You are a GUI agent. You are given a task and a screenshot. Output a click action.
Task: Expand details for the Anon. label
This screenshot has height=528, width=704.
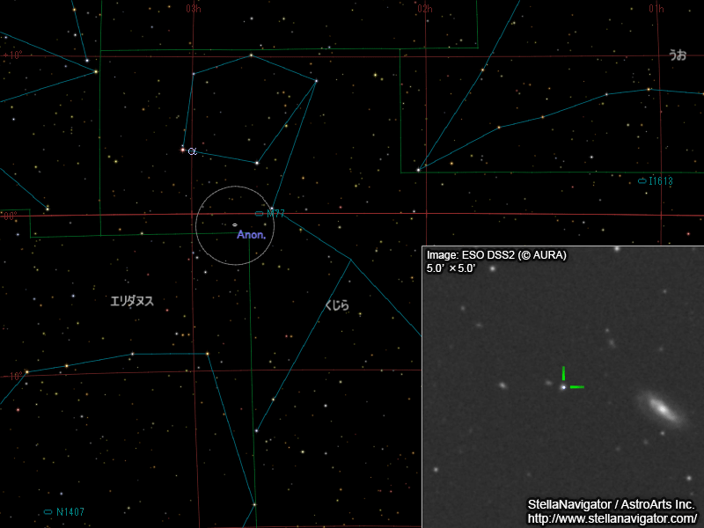tap(250, 236)
